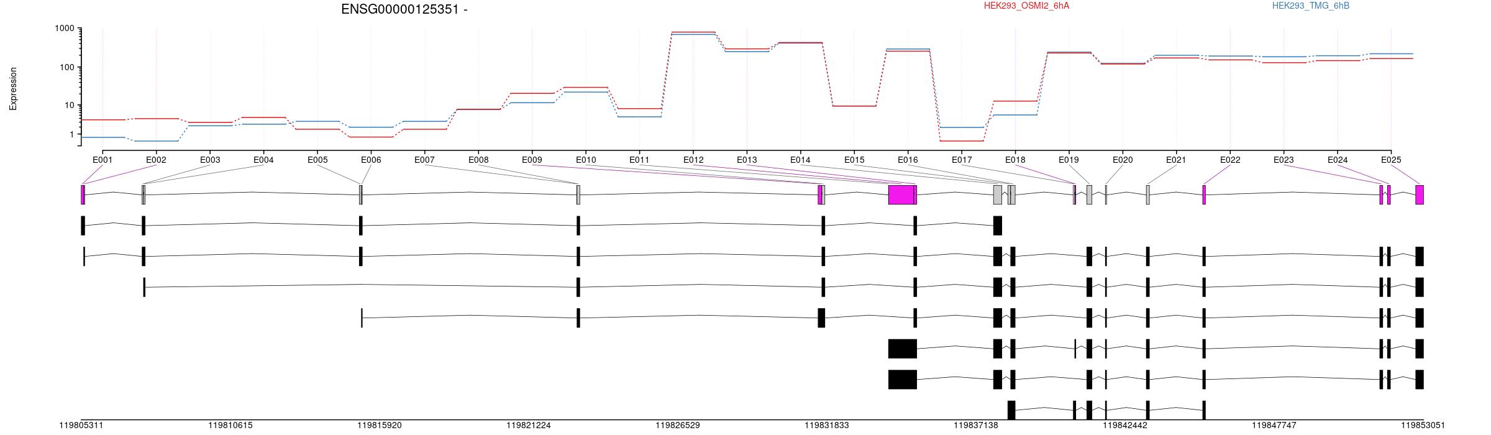
Task: Click the exon bin label E004
Action: point(263,160)
